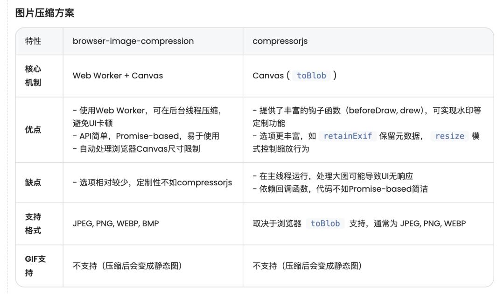Select the 缺点 row label

coord(33,182)
